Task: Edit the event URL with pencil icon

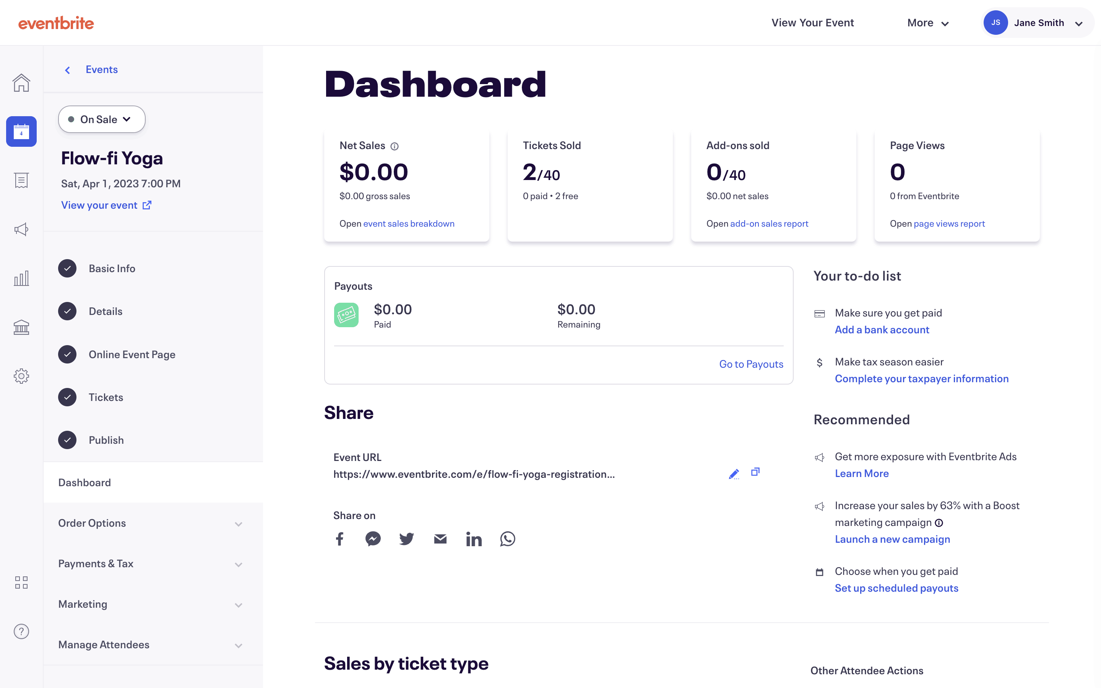Action: pos(733,474)
